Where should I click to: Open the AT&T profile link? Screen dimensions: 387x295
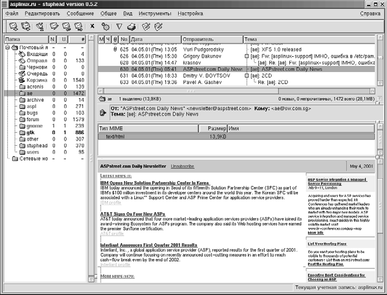pos(112,233)
